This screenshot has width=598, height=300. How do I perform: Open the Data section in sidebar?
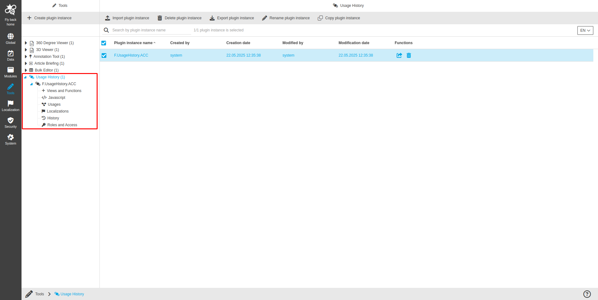[11, 55]
